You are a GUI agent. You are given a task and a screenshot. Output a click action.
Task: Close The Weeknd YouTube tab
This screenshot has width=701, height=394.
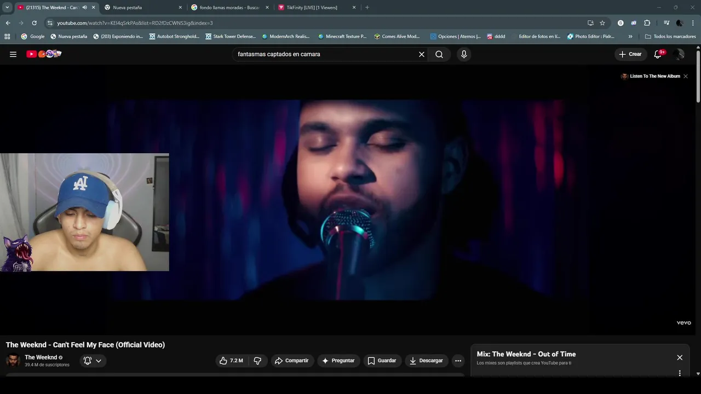click(93, 8)
